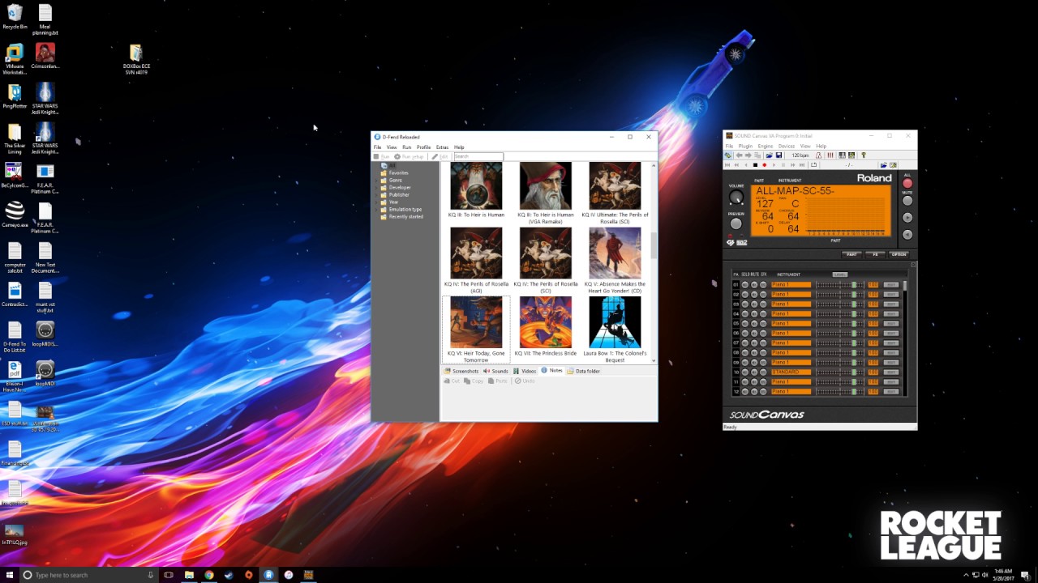
Task: Click the Run setup toolbar button
Action: coord(410,156)
